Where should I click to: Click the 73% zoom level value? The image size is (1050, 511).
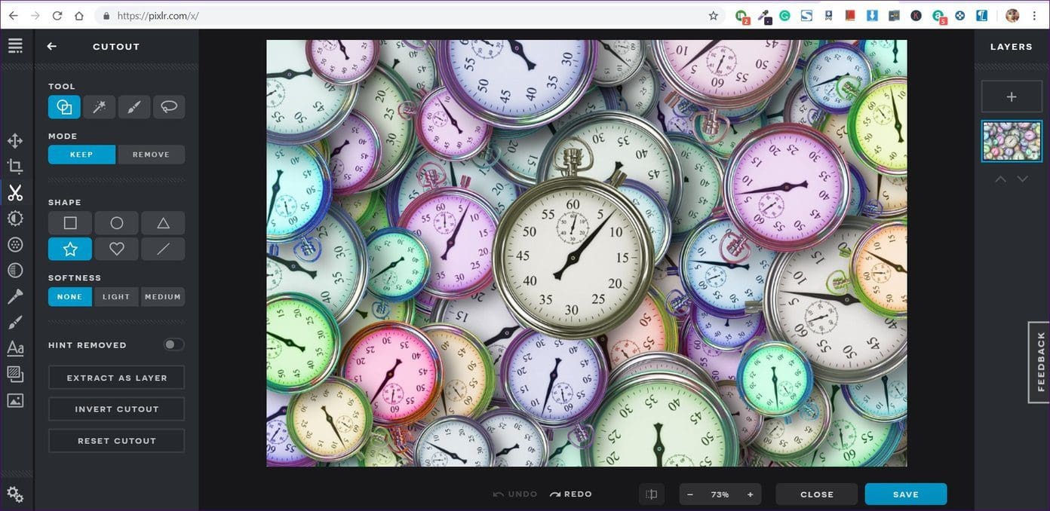pos(720,494)
